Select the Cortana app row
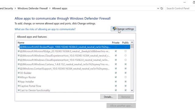The image size is (195, 110). [x=74, y=64]
